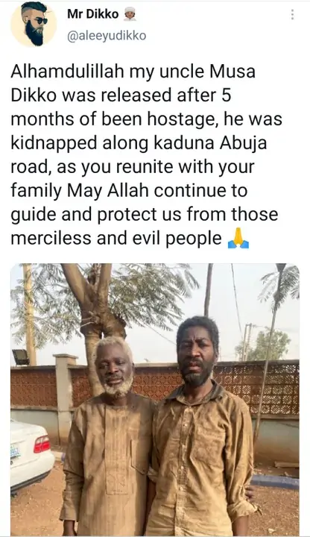Image resolution: width=310 pixels, height=537 pixels.
Task: Open the @aleeyudikko handle link
Action: click(107, 35)
